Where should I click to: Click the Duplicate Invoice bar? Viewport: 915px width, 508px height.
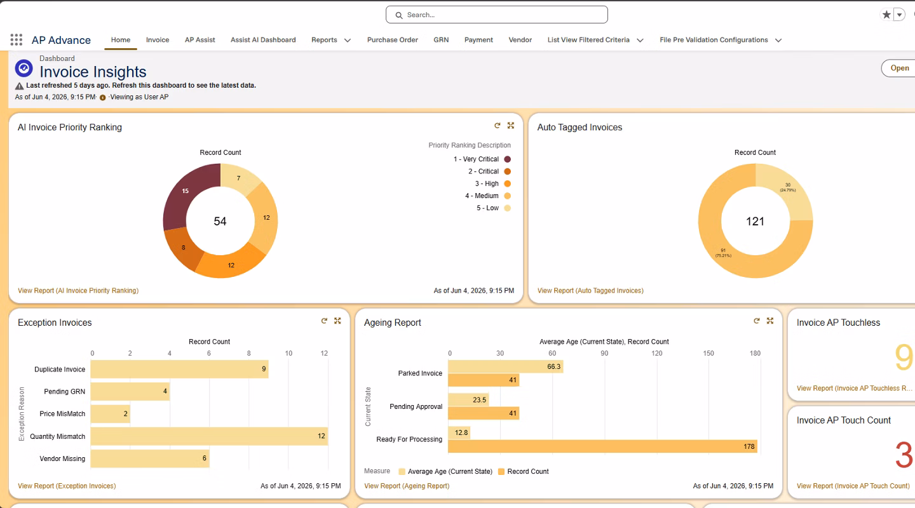179,369
